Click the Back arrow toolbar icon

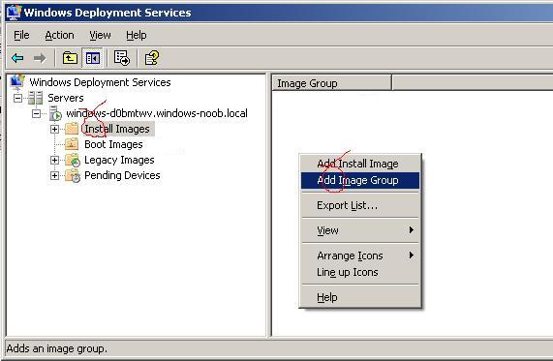pos(17,58)
